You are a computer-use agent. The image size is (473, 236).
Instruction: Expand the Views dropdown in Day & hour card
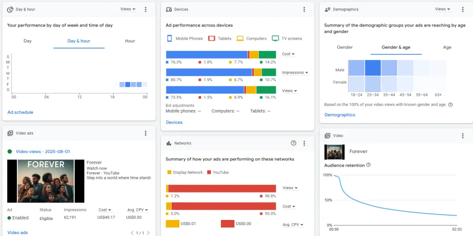point(128,9)
